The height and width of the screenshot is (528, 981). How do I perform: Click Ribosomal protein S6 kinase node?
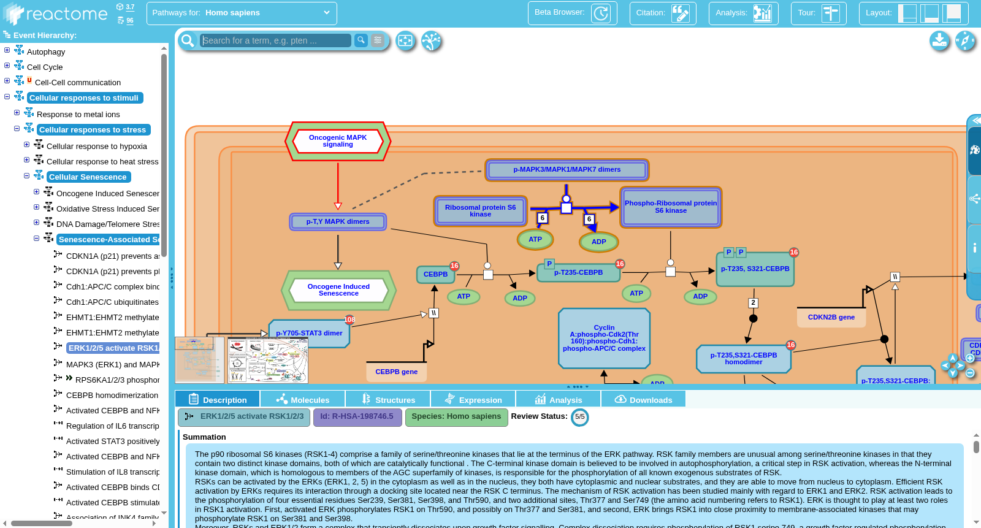coord(481,211)
